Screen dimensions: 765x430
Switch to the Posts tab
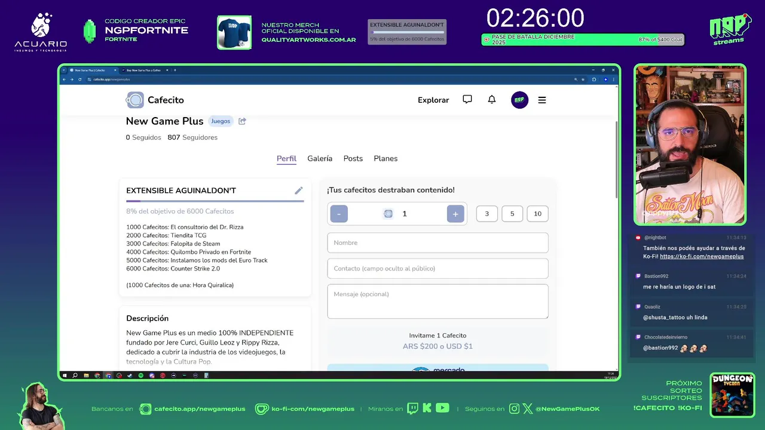point(353,158)
